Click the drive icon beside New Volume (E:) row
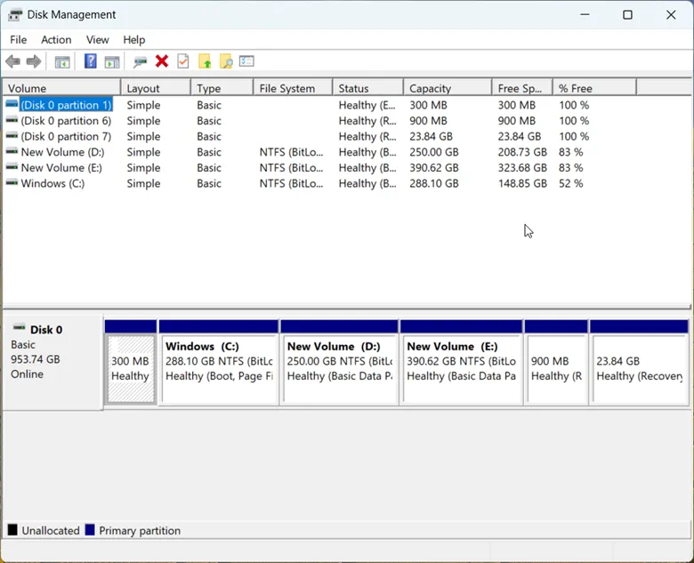This screenshot has width=694, height=563. pos(12,167)
